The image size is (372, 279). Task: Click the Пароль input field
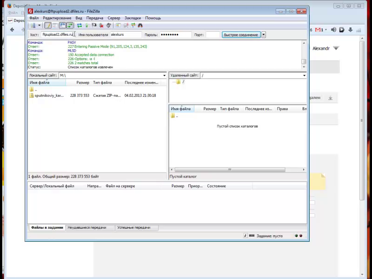[x=176, y=34]
